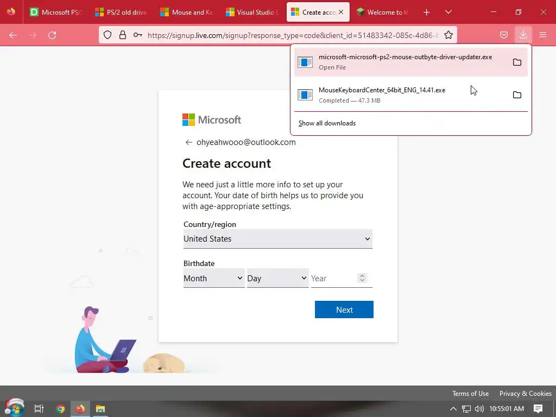Screen dimensions: 556x417
Task: Show outbyte driver updater in folder
Action: point(517,62)
